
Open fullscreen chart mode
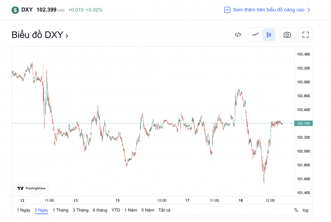[x=306, y=35]
